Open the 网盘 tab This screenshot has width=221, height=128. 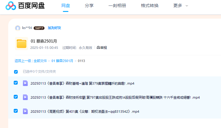66,5
